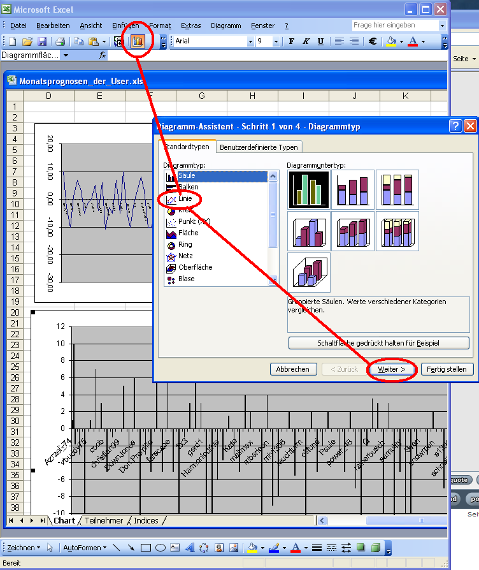Choose the 3D column subtype in the bottom row

coord(309,272)
